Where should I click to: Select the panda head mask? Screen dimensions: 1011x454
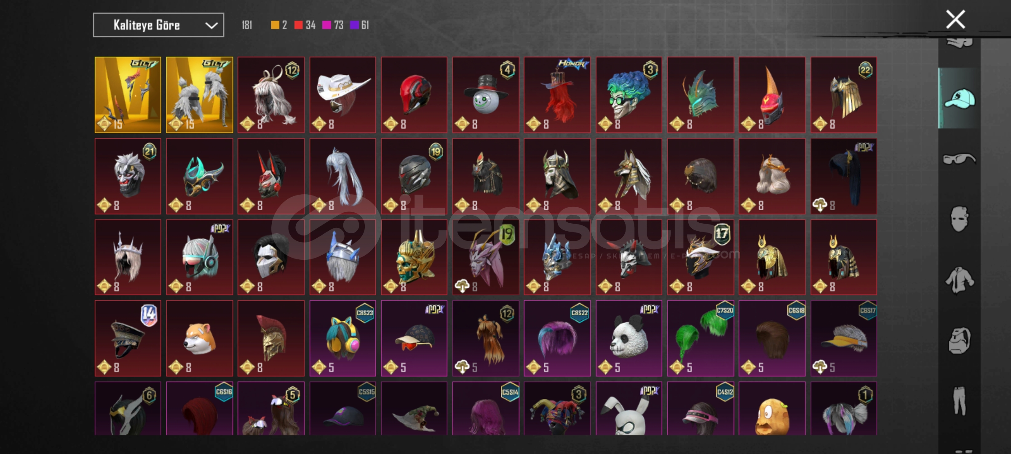tap(629, 338)
